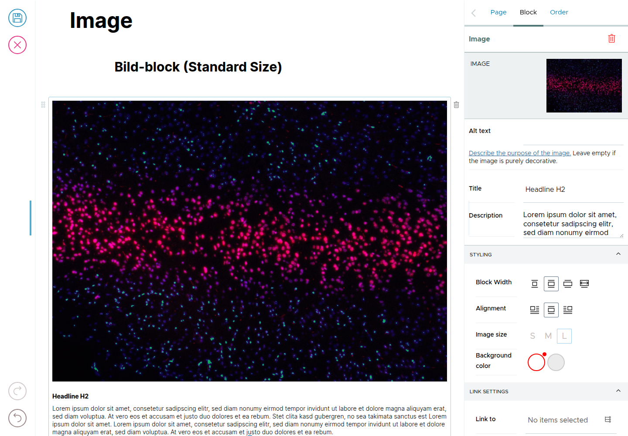Switch to the Page tab
This screenshot has height=436, width=628.
[498, 12]
